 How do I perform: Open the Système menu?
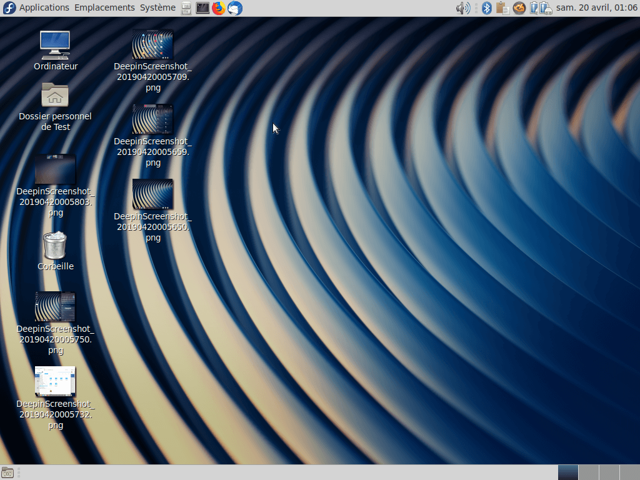click(157, 7)
